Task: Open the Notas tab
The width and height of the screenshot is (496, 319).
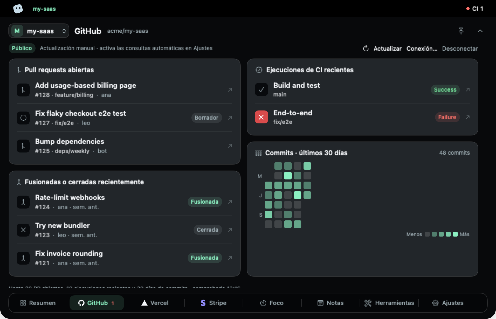Action: 330,303
